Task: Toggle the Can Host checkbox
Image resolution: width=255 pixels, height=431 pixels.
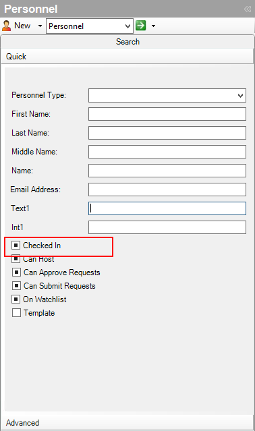Action: click(x=16, y=258)
